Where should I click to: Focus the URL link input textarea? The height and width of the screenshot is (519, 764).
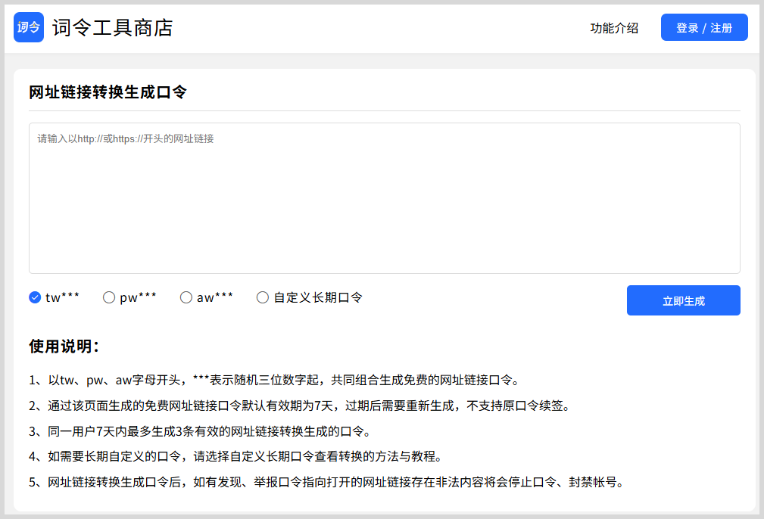pyautogui.click(x=385, y=198)
